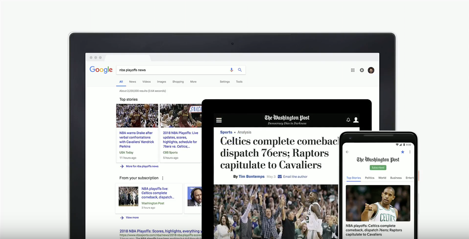
Task: Switch to the Shopping tab
Action: [x=178, y=82]
